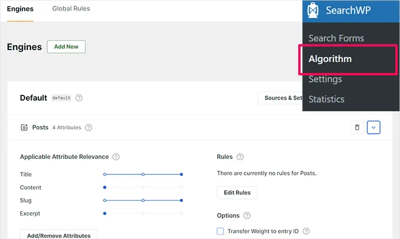Collapse the Posts source with chevron button
The width and height of the screenshot is (400, 239).
point(374,127)
